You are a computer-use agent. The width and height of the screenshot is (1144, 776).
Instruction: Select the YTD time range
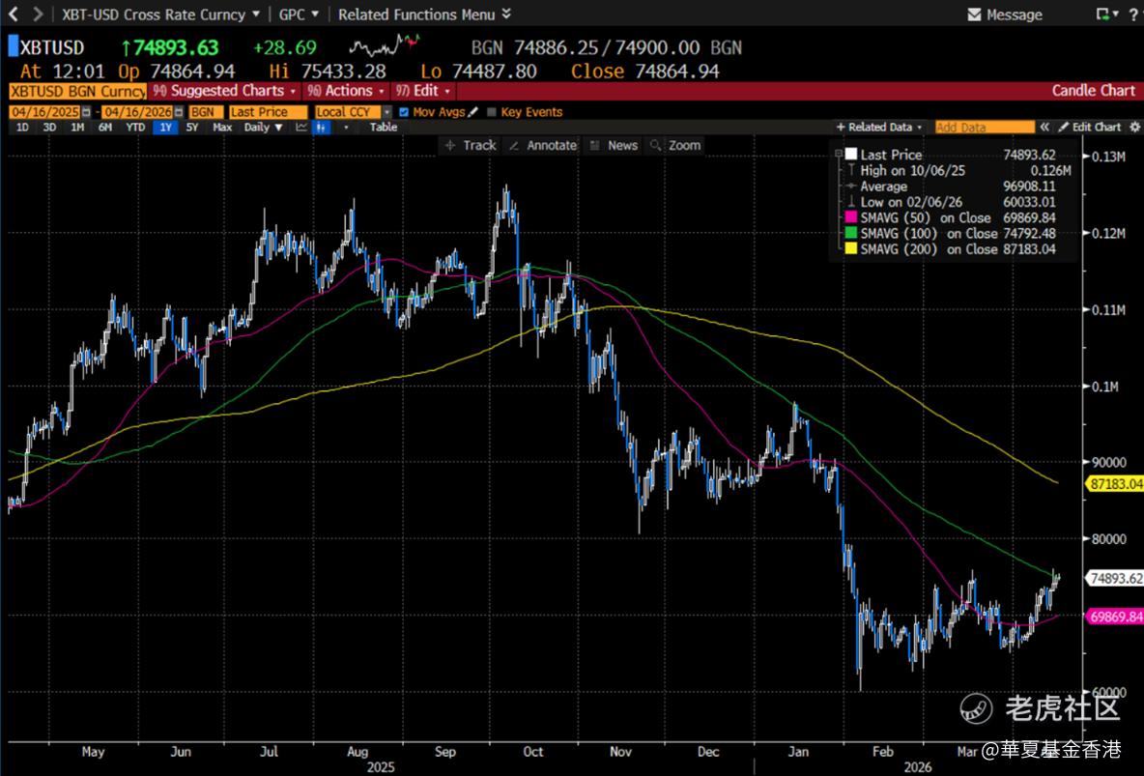135,127
